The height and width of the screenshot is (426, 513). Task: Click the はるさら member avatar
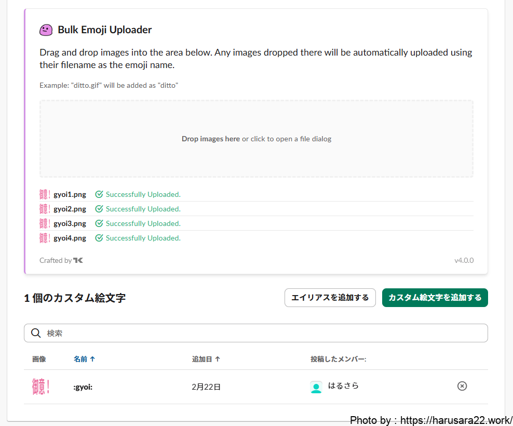(x=316, y=387)
